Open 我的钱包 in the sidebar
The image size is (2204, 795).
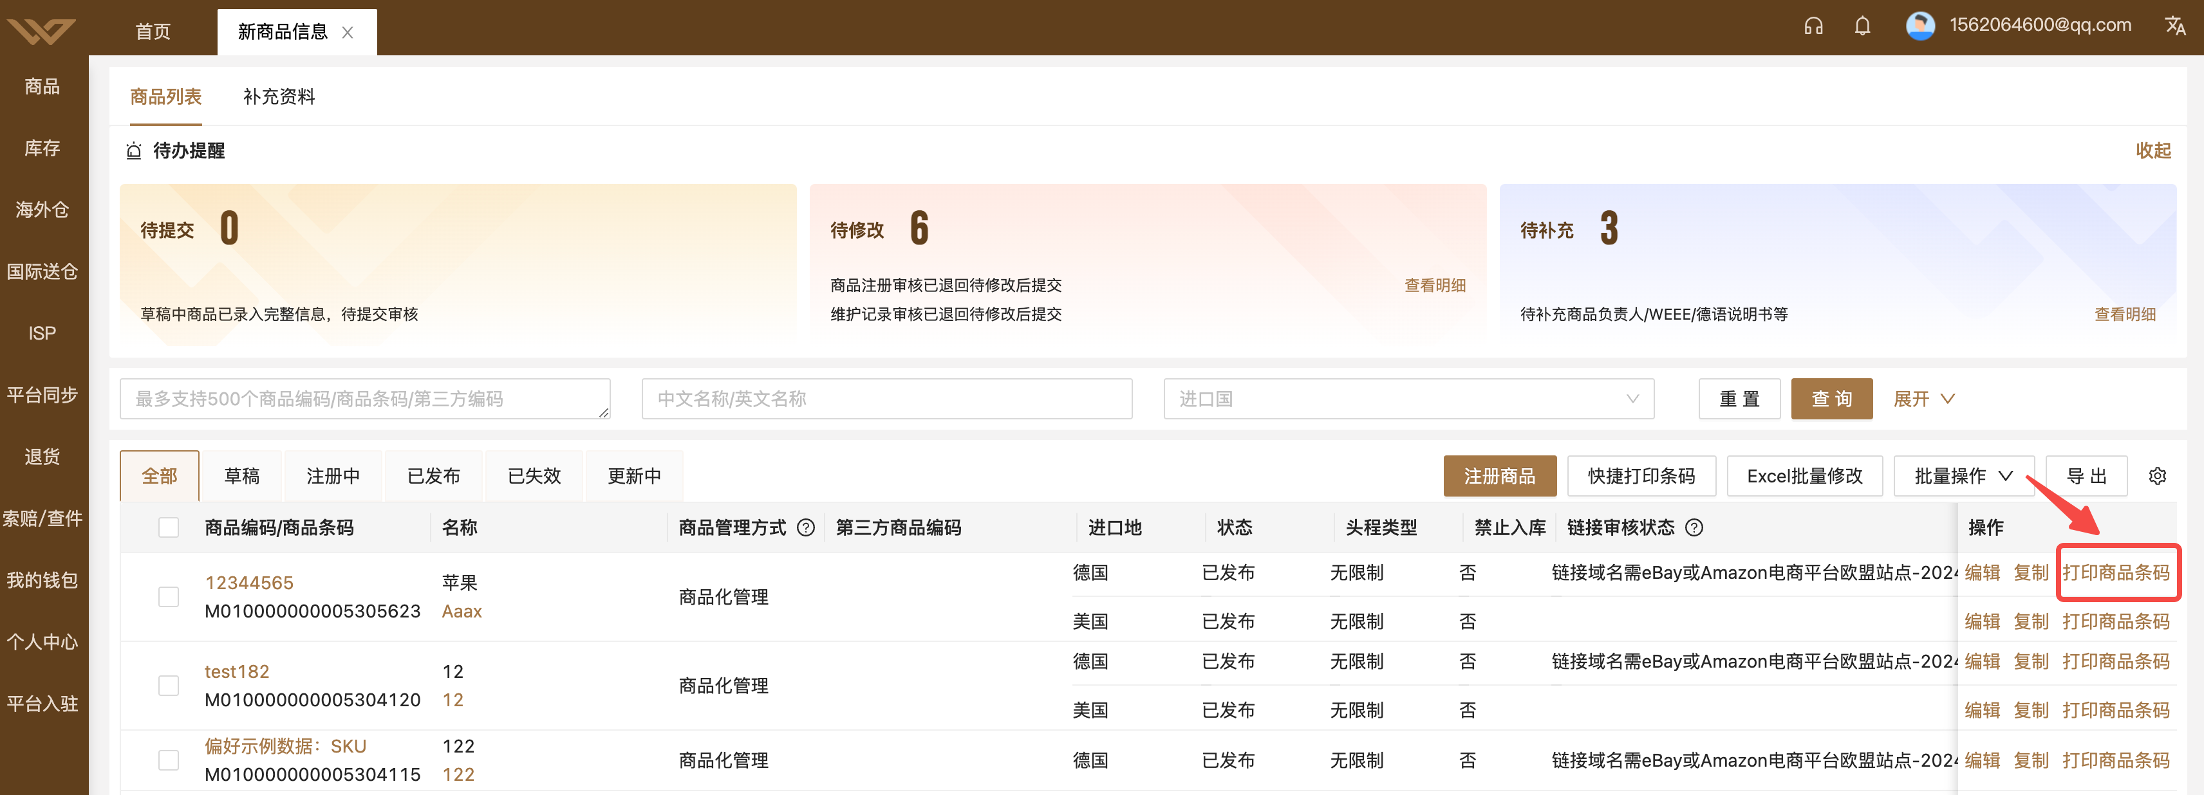pyautogui.click(x=42, y=580)
